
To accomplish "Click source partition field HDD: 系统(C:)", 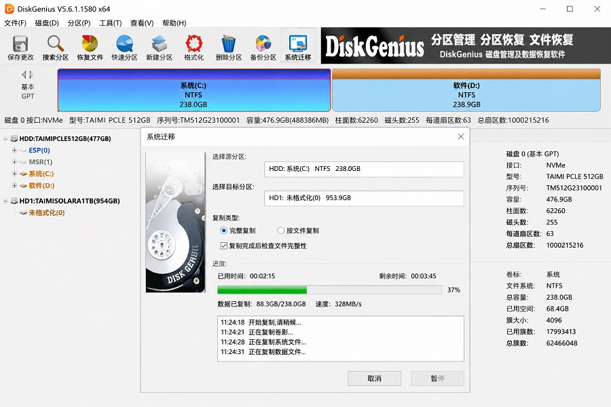I will pyautogui.click(x=364, y=169).
